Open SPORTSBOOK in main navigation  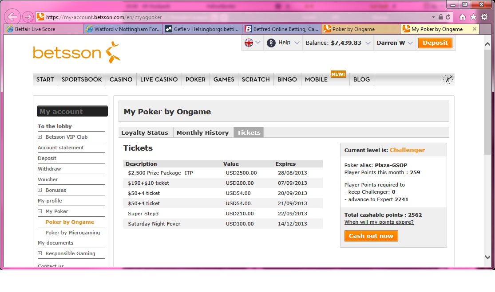pyautogui.click(x=82, y=79)
